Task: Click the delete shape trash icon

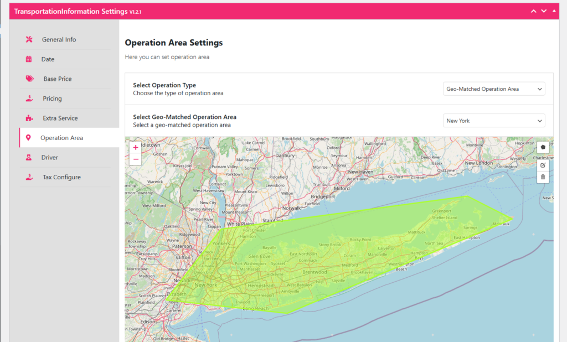Action: coord(543,177)
